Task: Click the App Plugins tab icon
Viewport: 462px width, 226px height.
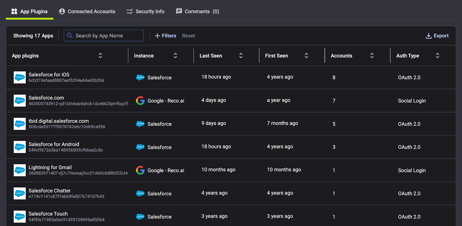Action: [14, 11]
